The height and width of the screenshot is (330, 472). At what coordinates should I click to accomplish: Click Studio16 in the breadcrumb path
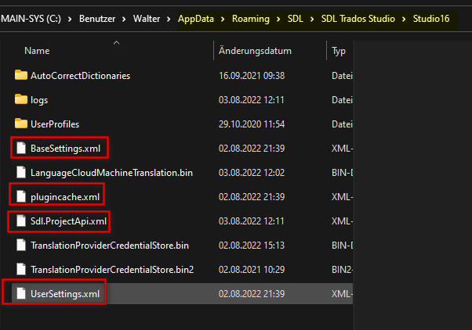point(431,19)
